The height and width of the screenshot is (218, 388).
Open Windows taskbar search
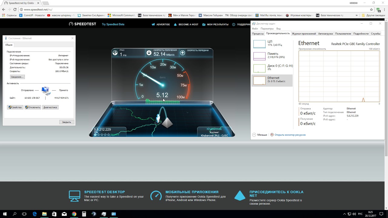15,214
